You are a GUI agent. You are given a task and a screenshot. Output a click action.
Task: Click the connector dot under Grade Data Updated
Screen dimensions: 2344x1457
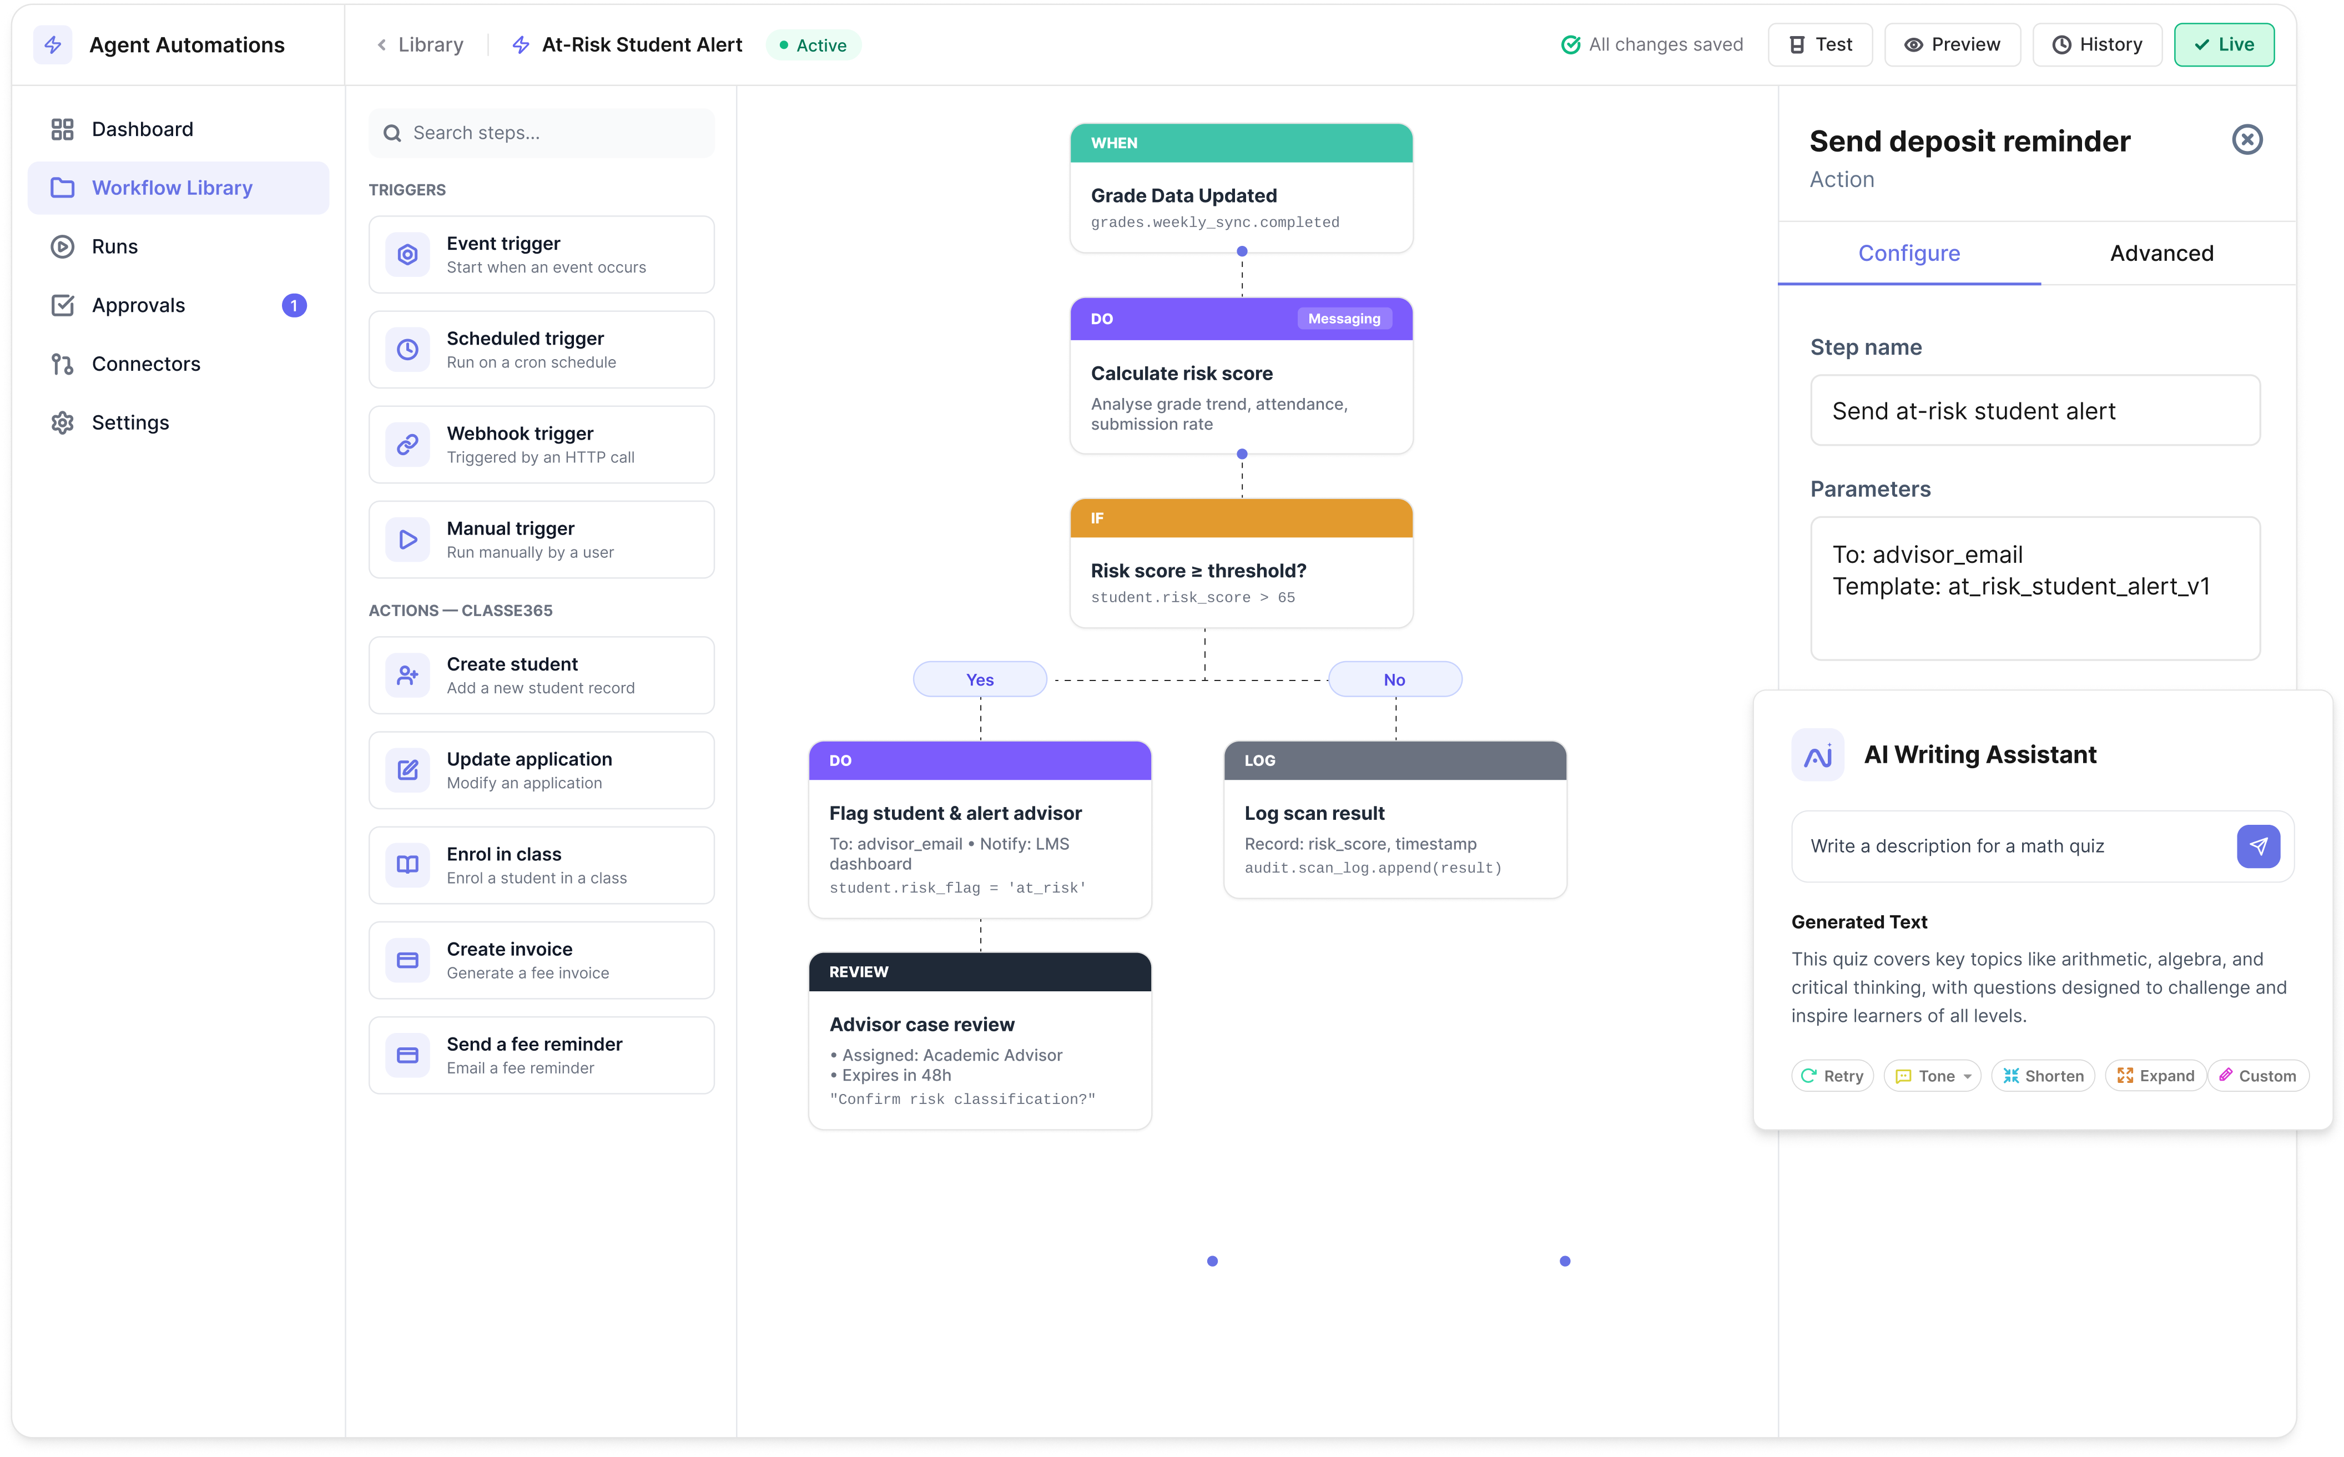(x=1242, y=251)
